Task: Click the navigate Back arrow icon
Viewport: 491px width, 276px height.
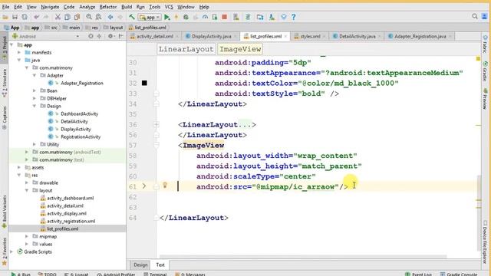Action: 110,17
